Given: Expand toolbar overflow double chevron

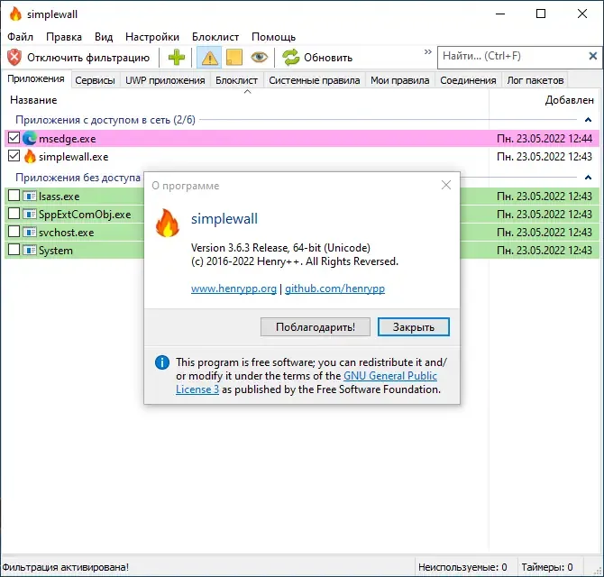Looking at the screenshot, I should point(427,51).
